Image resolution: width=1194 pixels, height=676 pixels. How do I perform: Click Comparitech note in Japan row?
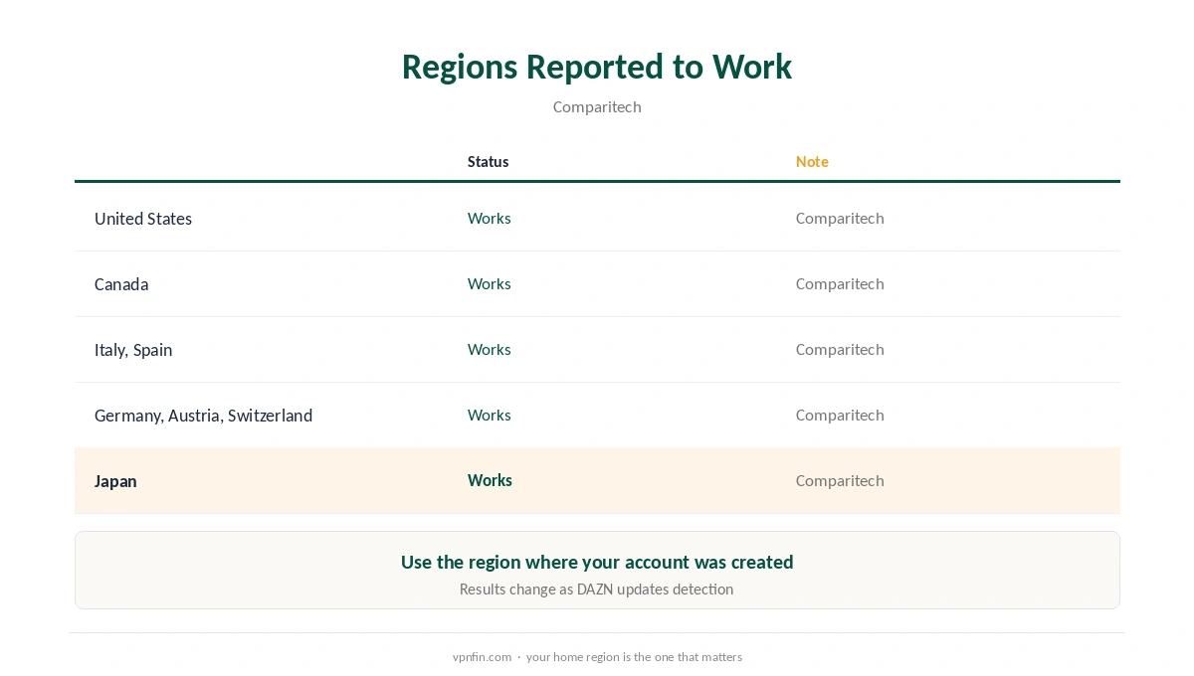click(x=840, y=480)
